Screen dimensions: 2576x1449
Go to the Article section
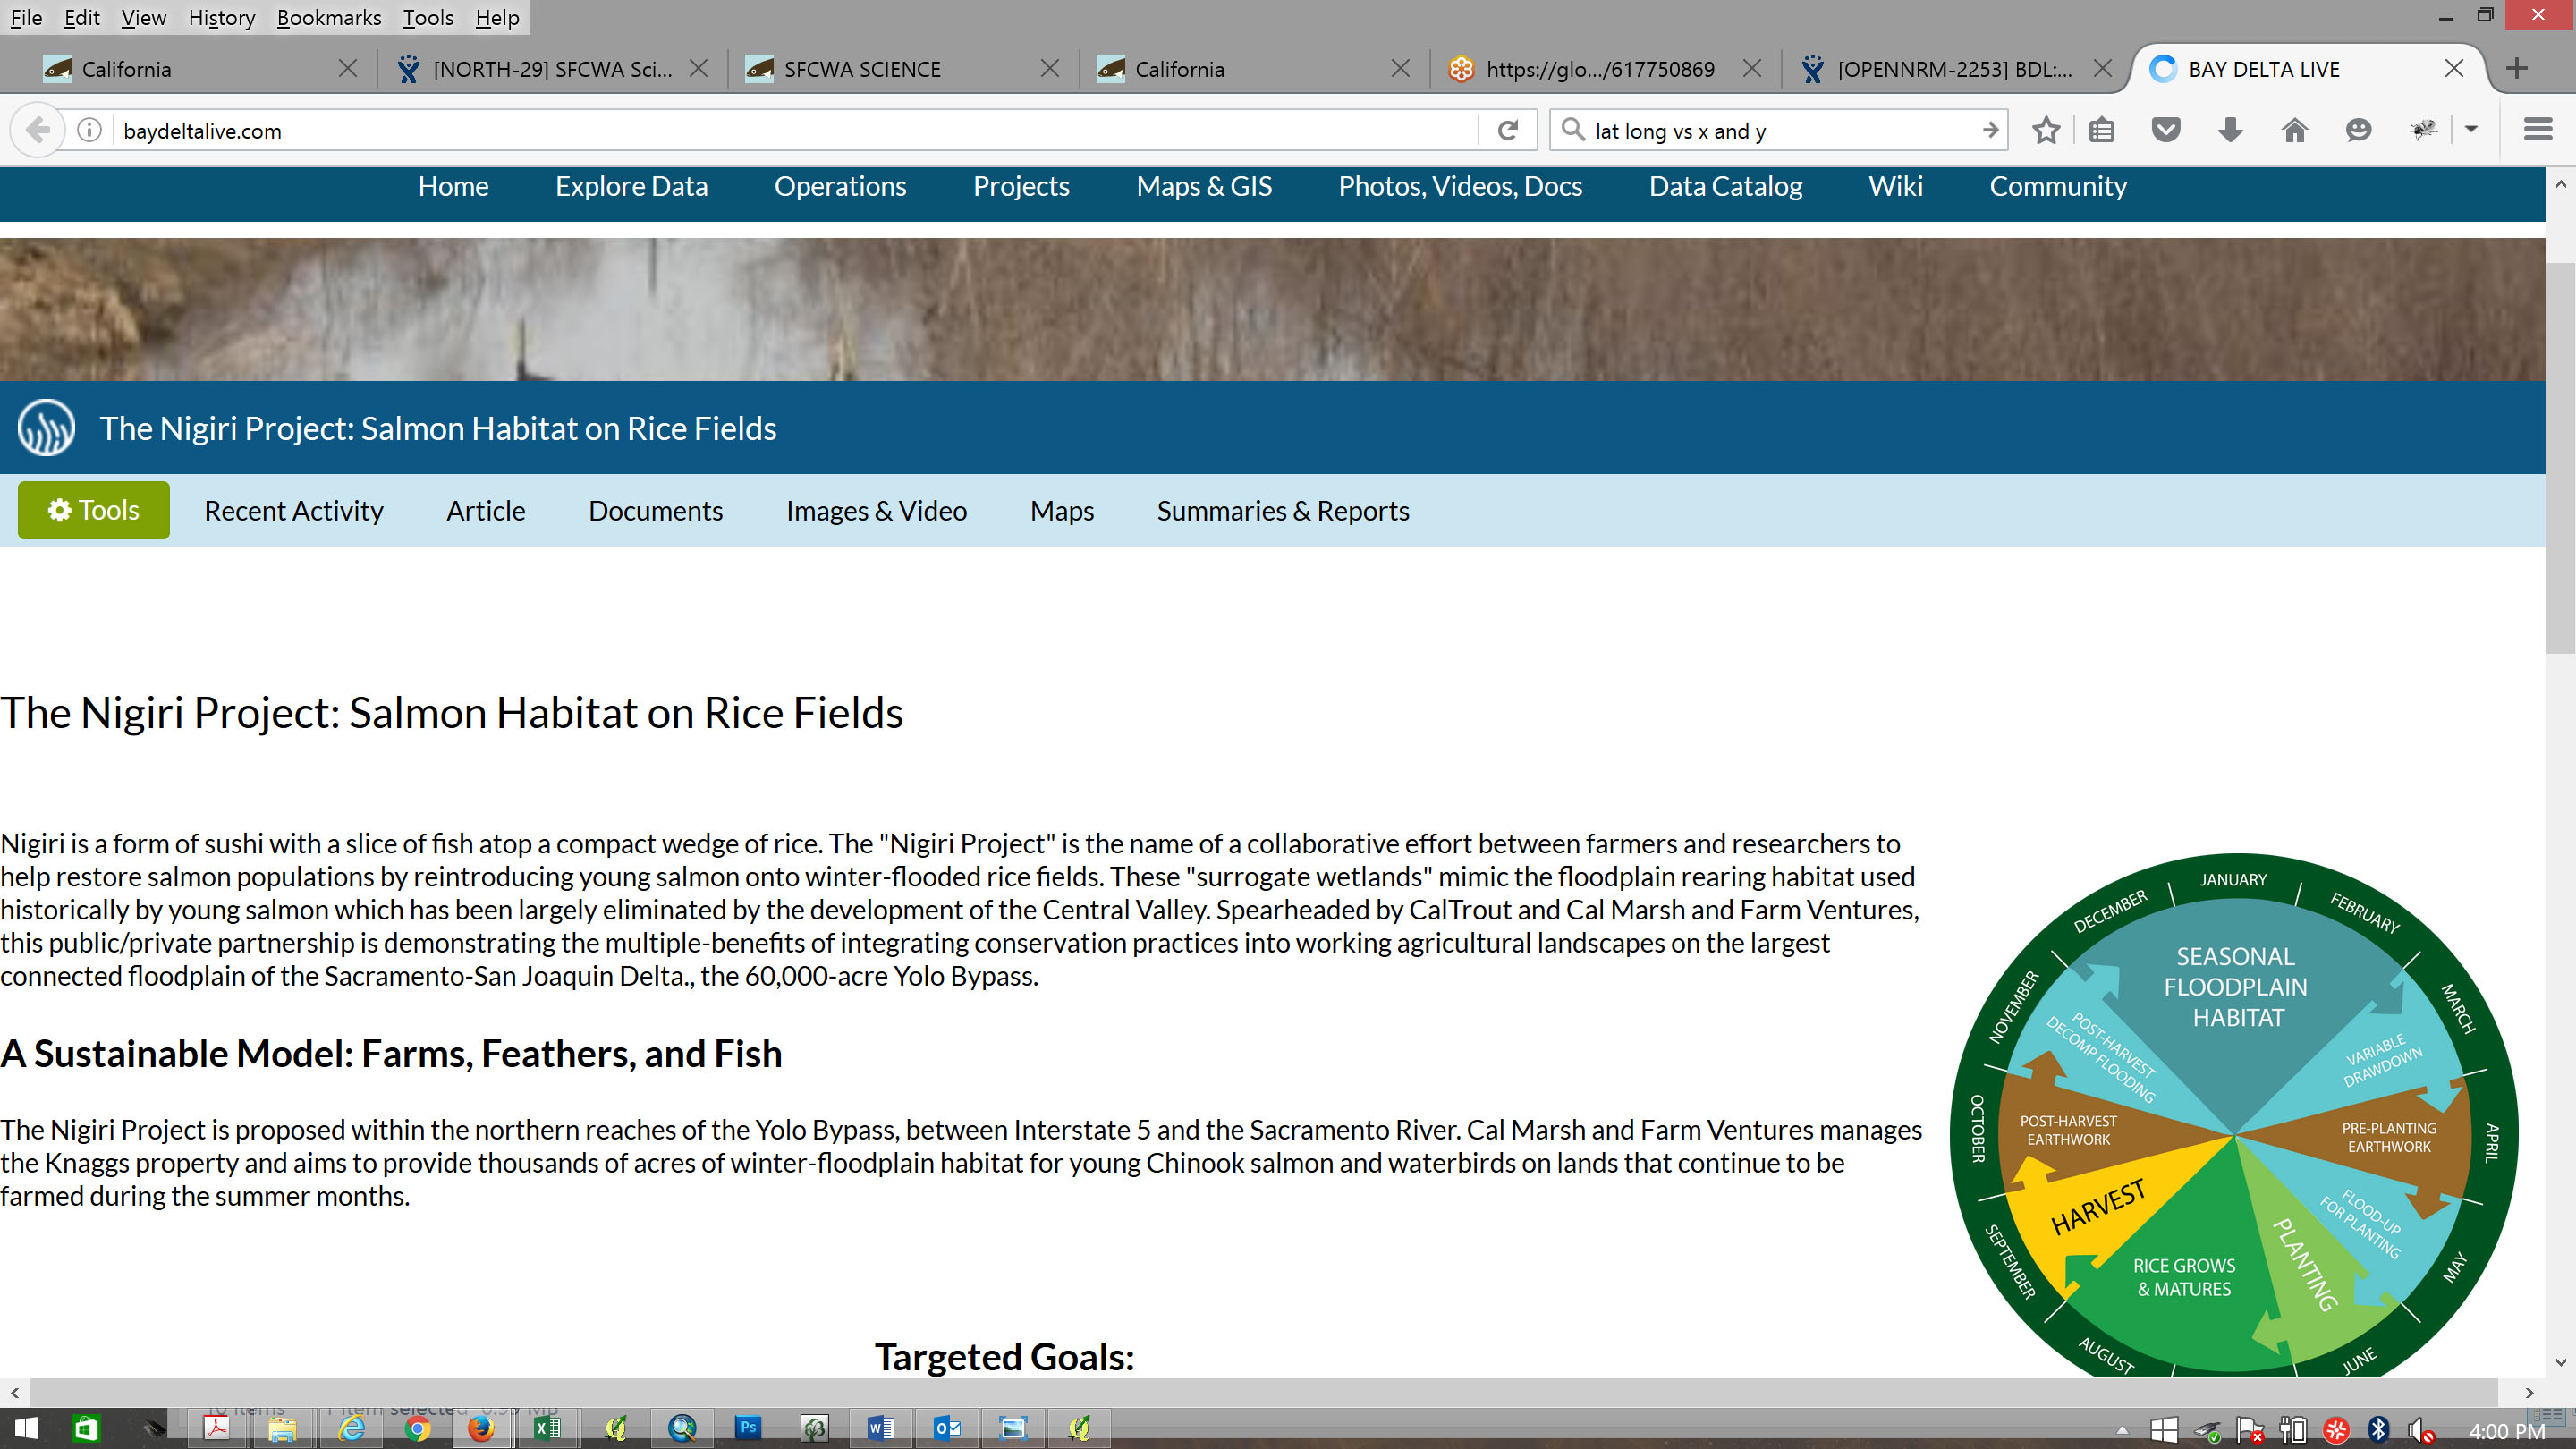486,510
